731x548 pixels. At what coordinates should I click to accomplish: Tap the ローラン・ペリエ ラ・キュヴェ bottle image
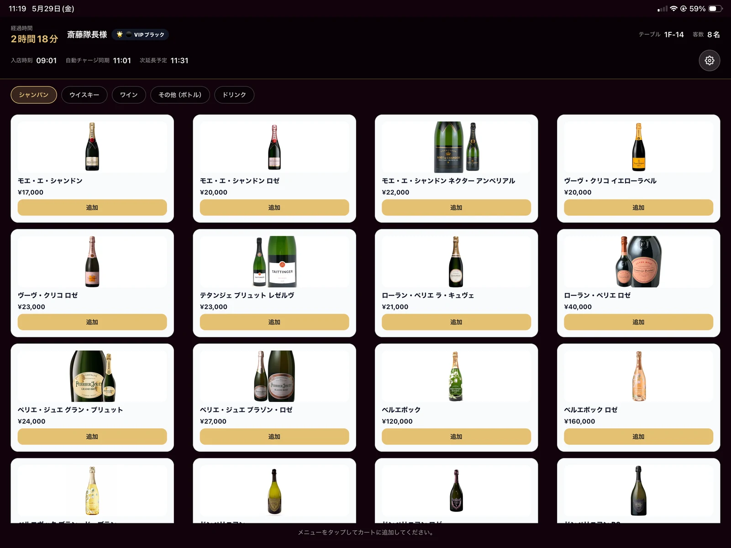pyautogui.click(x=456, y=261)
